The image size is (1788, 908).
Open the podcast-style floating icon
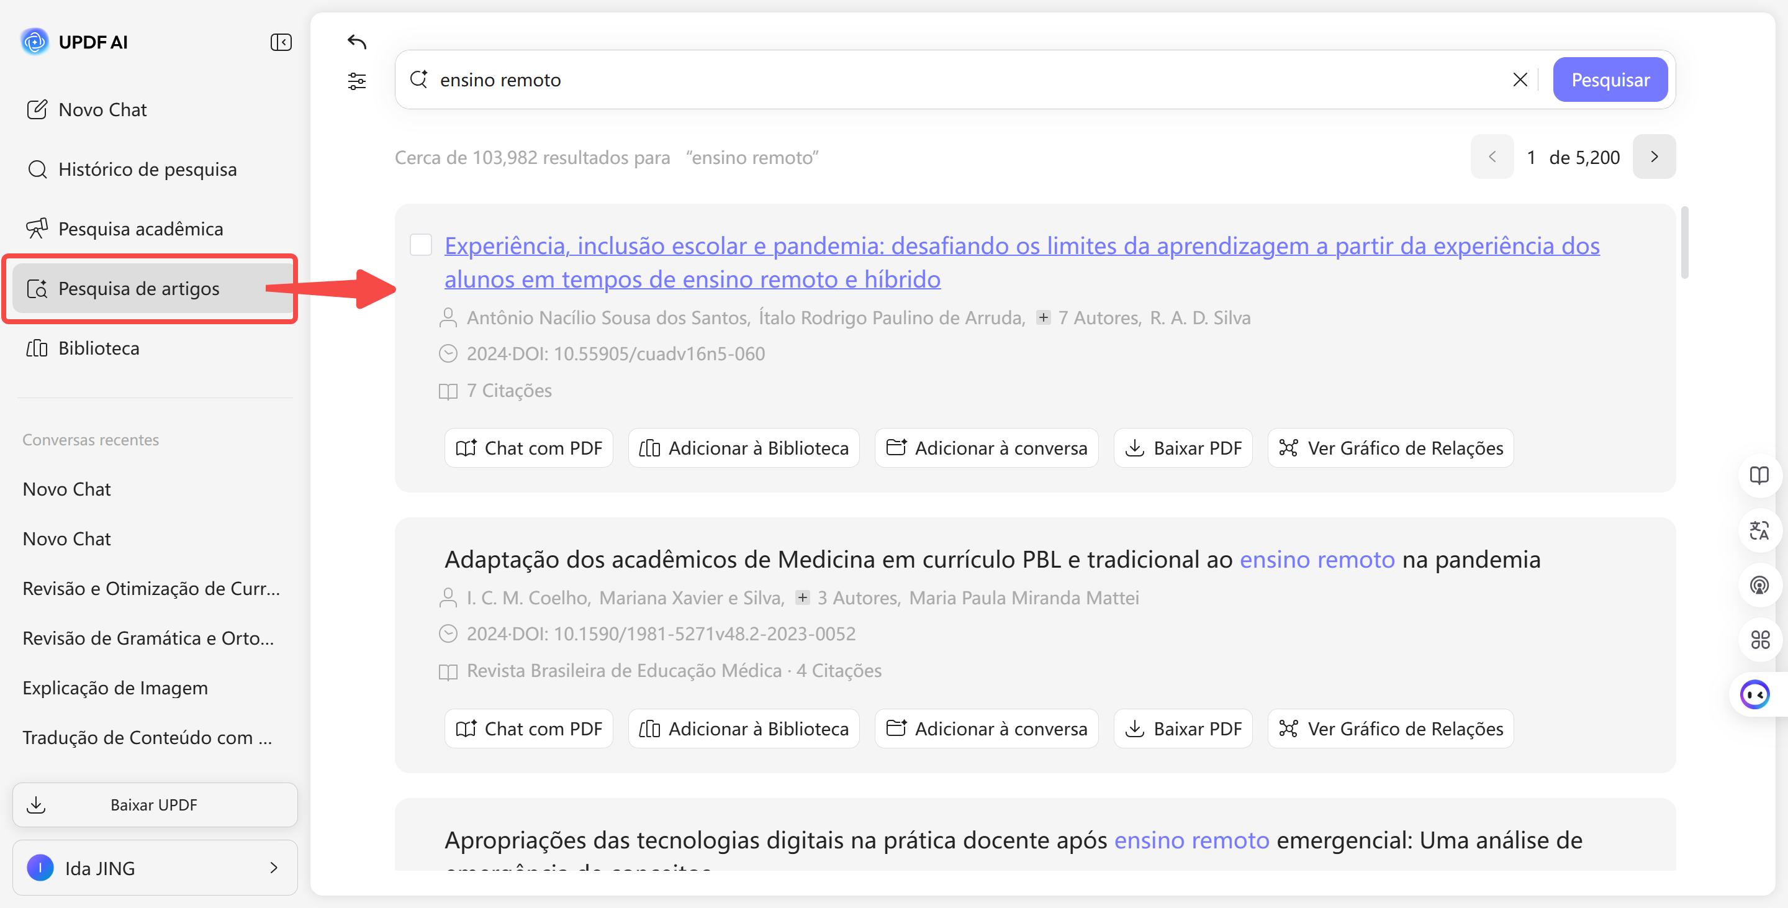[1759, 585]
